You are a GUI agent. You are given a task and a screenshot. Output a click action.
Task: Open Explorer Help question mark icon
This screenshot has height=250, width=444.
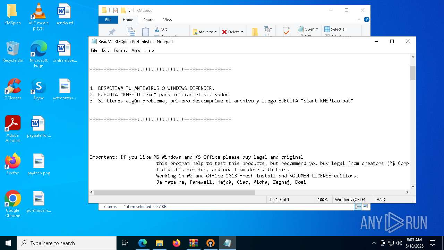366,20
